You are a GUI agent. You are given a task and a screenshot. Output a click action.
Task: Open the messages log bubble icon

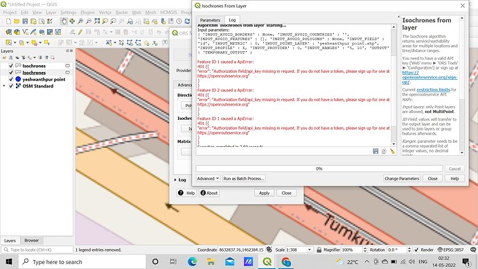[473, 250]
